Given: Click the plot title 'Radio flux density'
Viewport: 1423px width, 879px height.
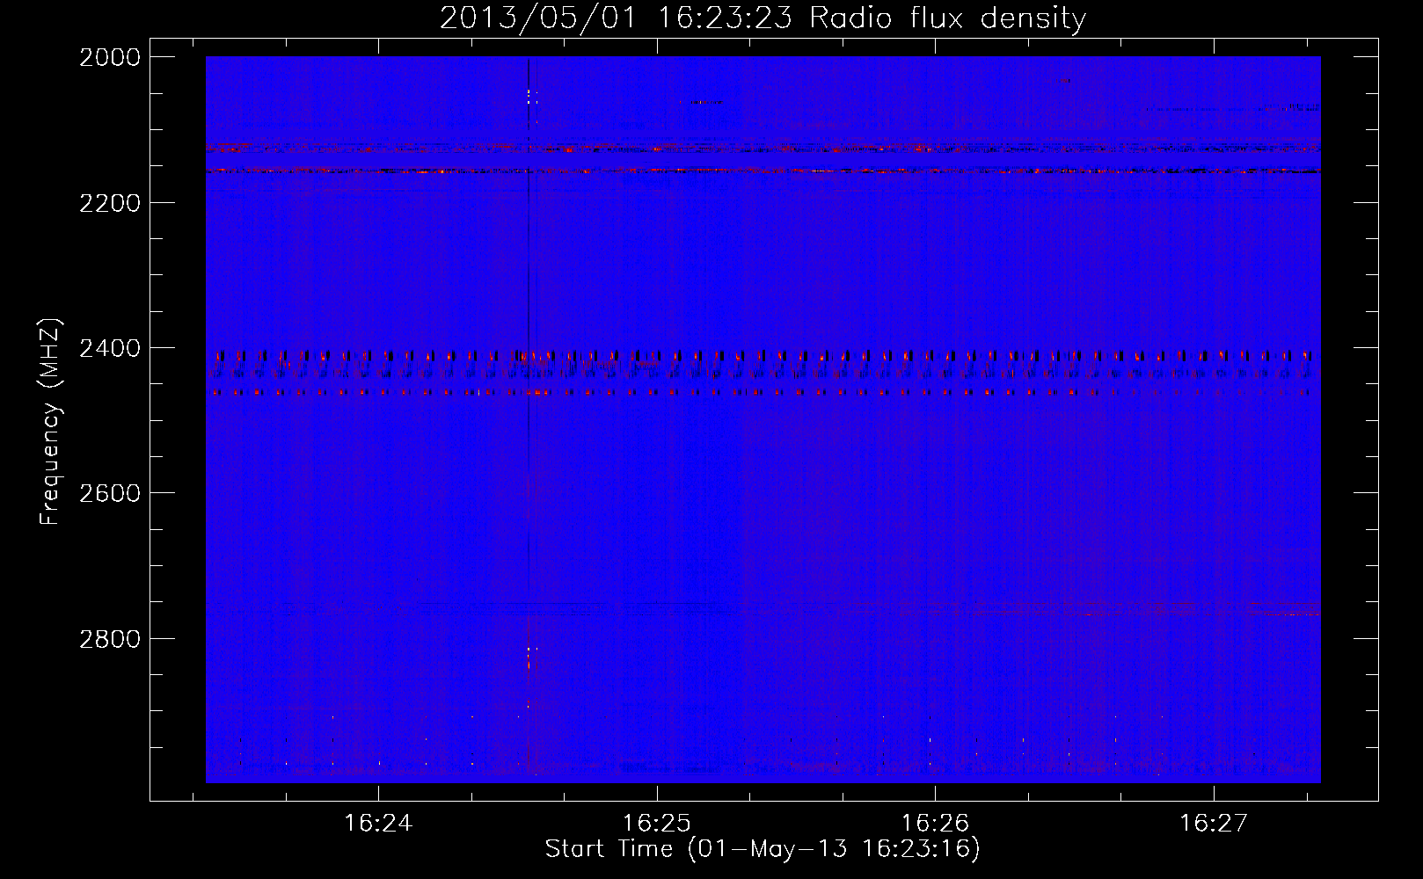Looking at the screenshot, I should (947, 18).
